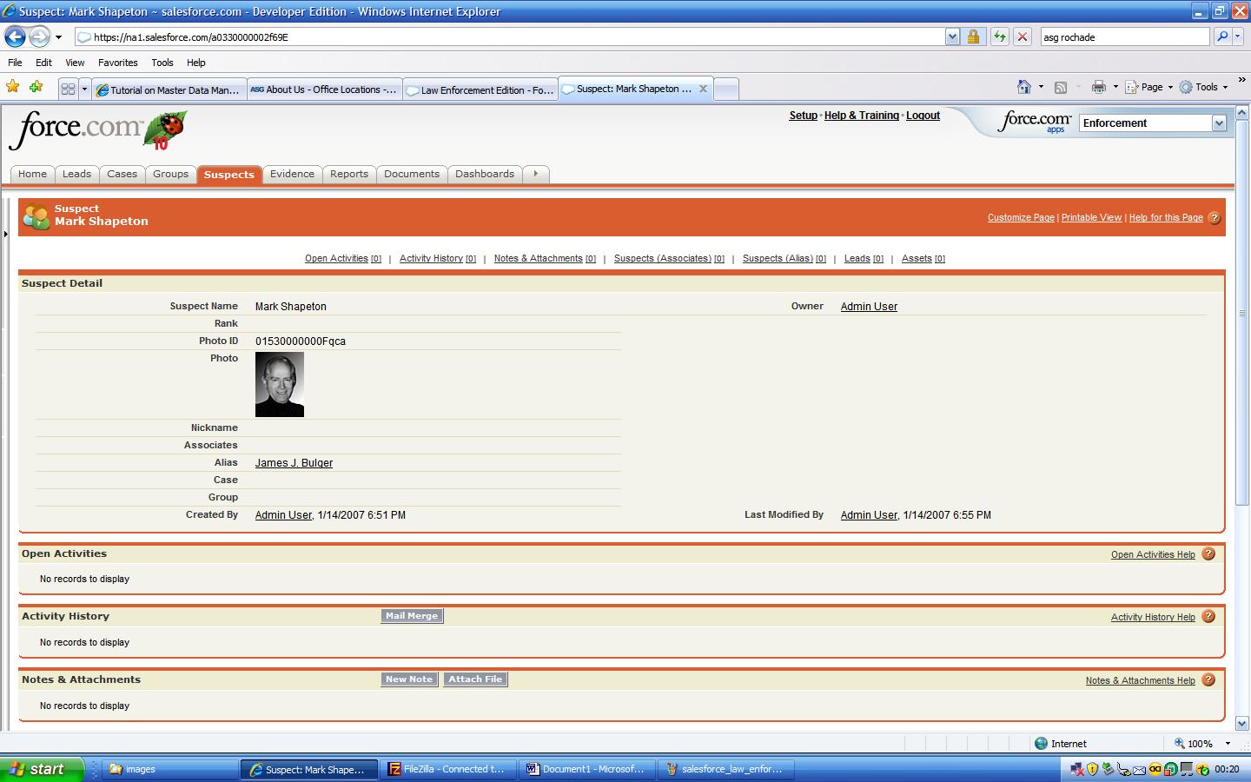1251x782 pixels.
Task: Open the James J. Bulger alias link
Action: (294, 463)
